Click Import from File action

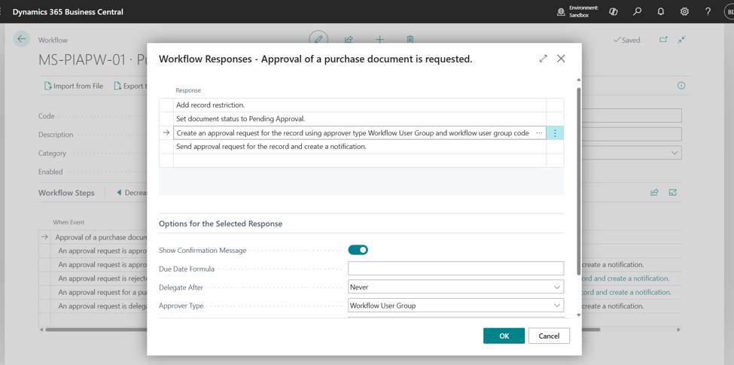[74, 86]
